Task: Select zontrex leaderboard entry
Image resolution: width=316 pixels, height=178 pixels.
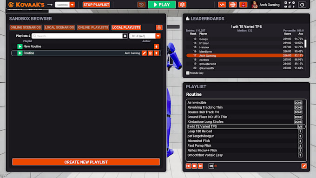Action: tap(245, 60)
